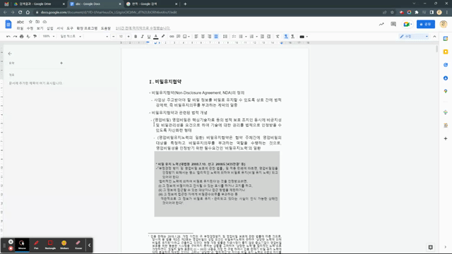Screen dimensions: 452x254
Task: Open the 서식 (Format) menu
Action: [x=60, y=28]
